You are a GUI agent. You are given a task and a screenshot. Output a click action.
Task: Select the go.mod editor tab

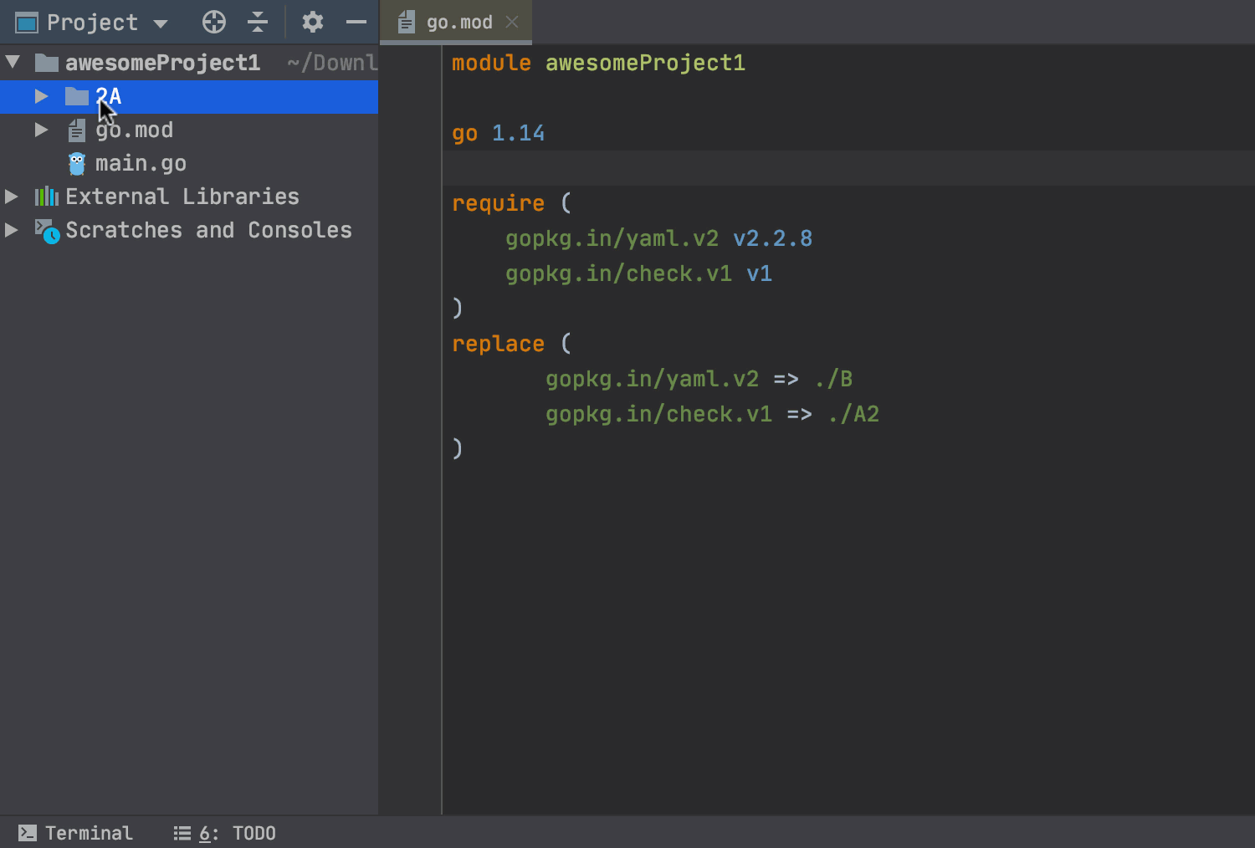pos(456,23)
